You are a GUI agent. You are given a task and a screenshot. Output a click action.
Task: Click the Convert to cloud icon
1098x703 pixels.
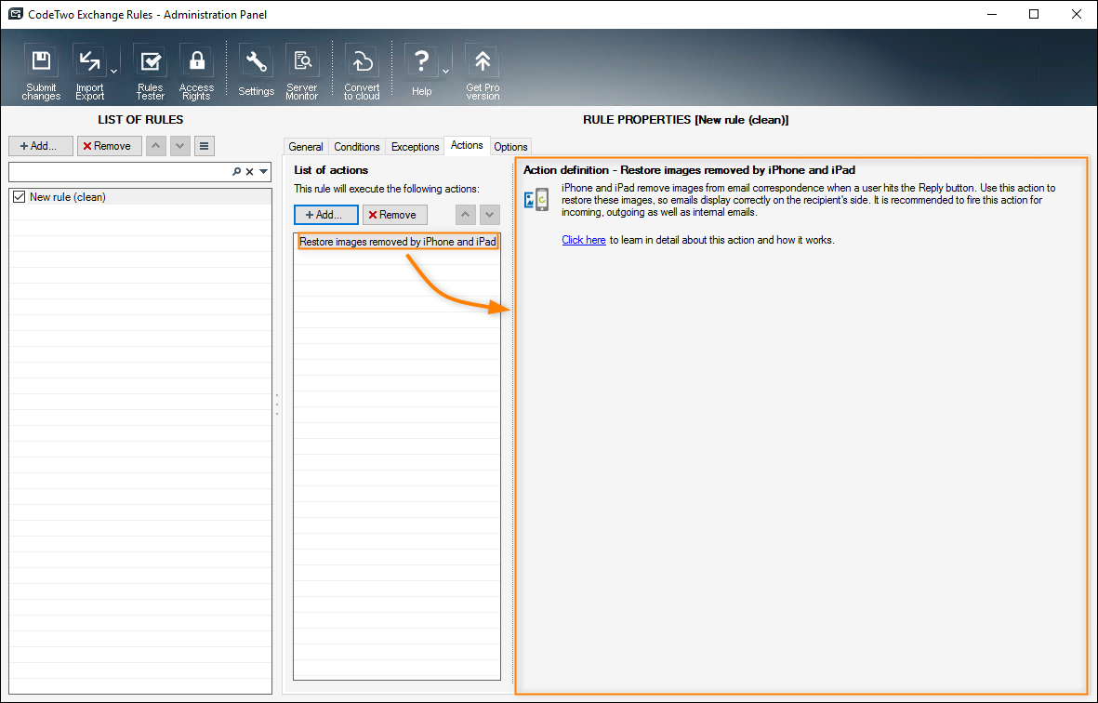click(x=362, y=73)
